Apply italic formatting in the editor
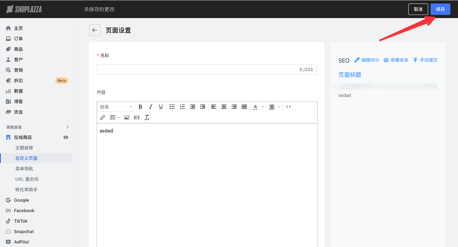The image size is (458, 247). tap(151, 107)
